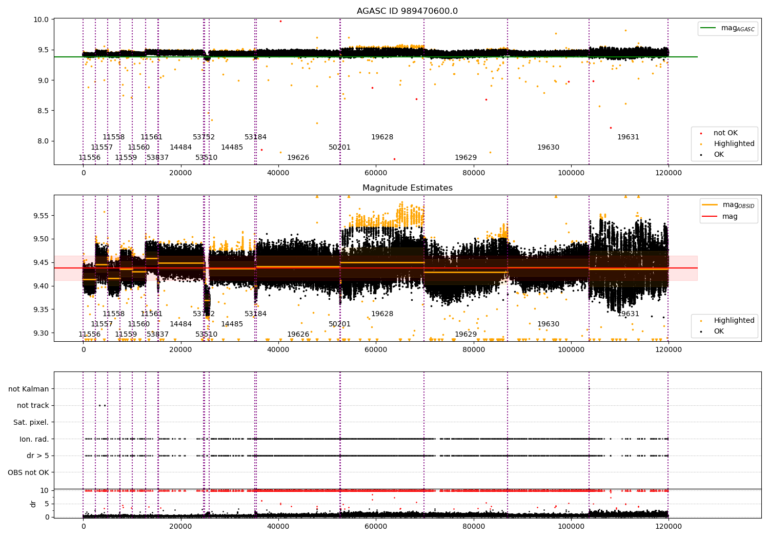Click the 'dr > 5' row label
Viewport: 769px width, 538px height.
[38, 456]
